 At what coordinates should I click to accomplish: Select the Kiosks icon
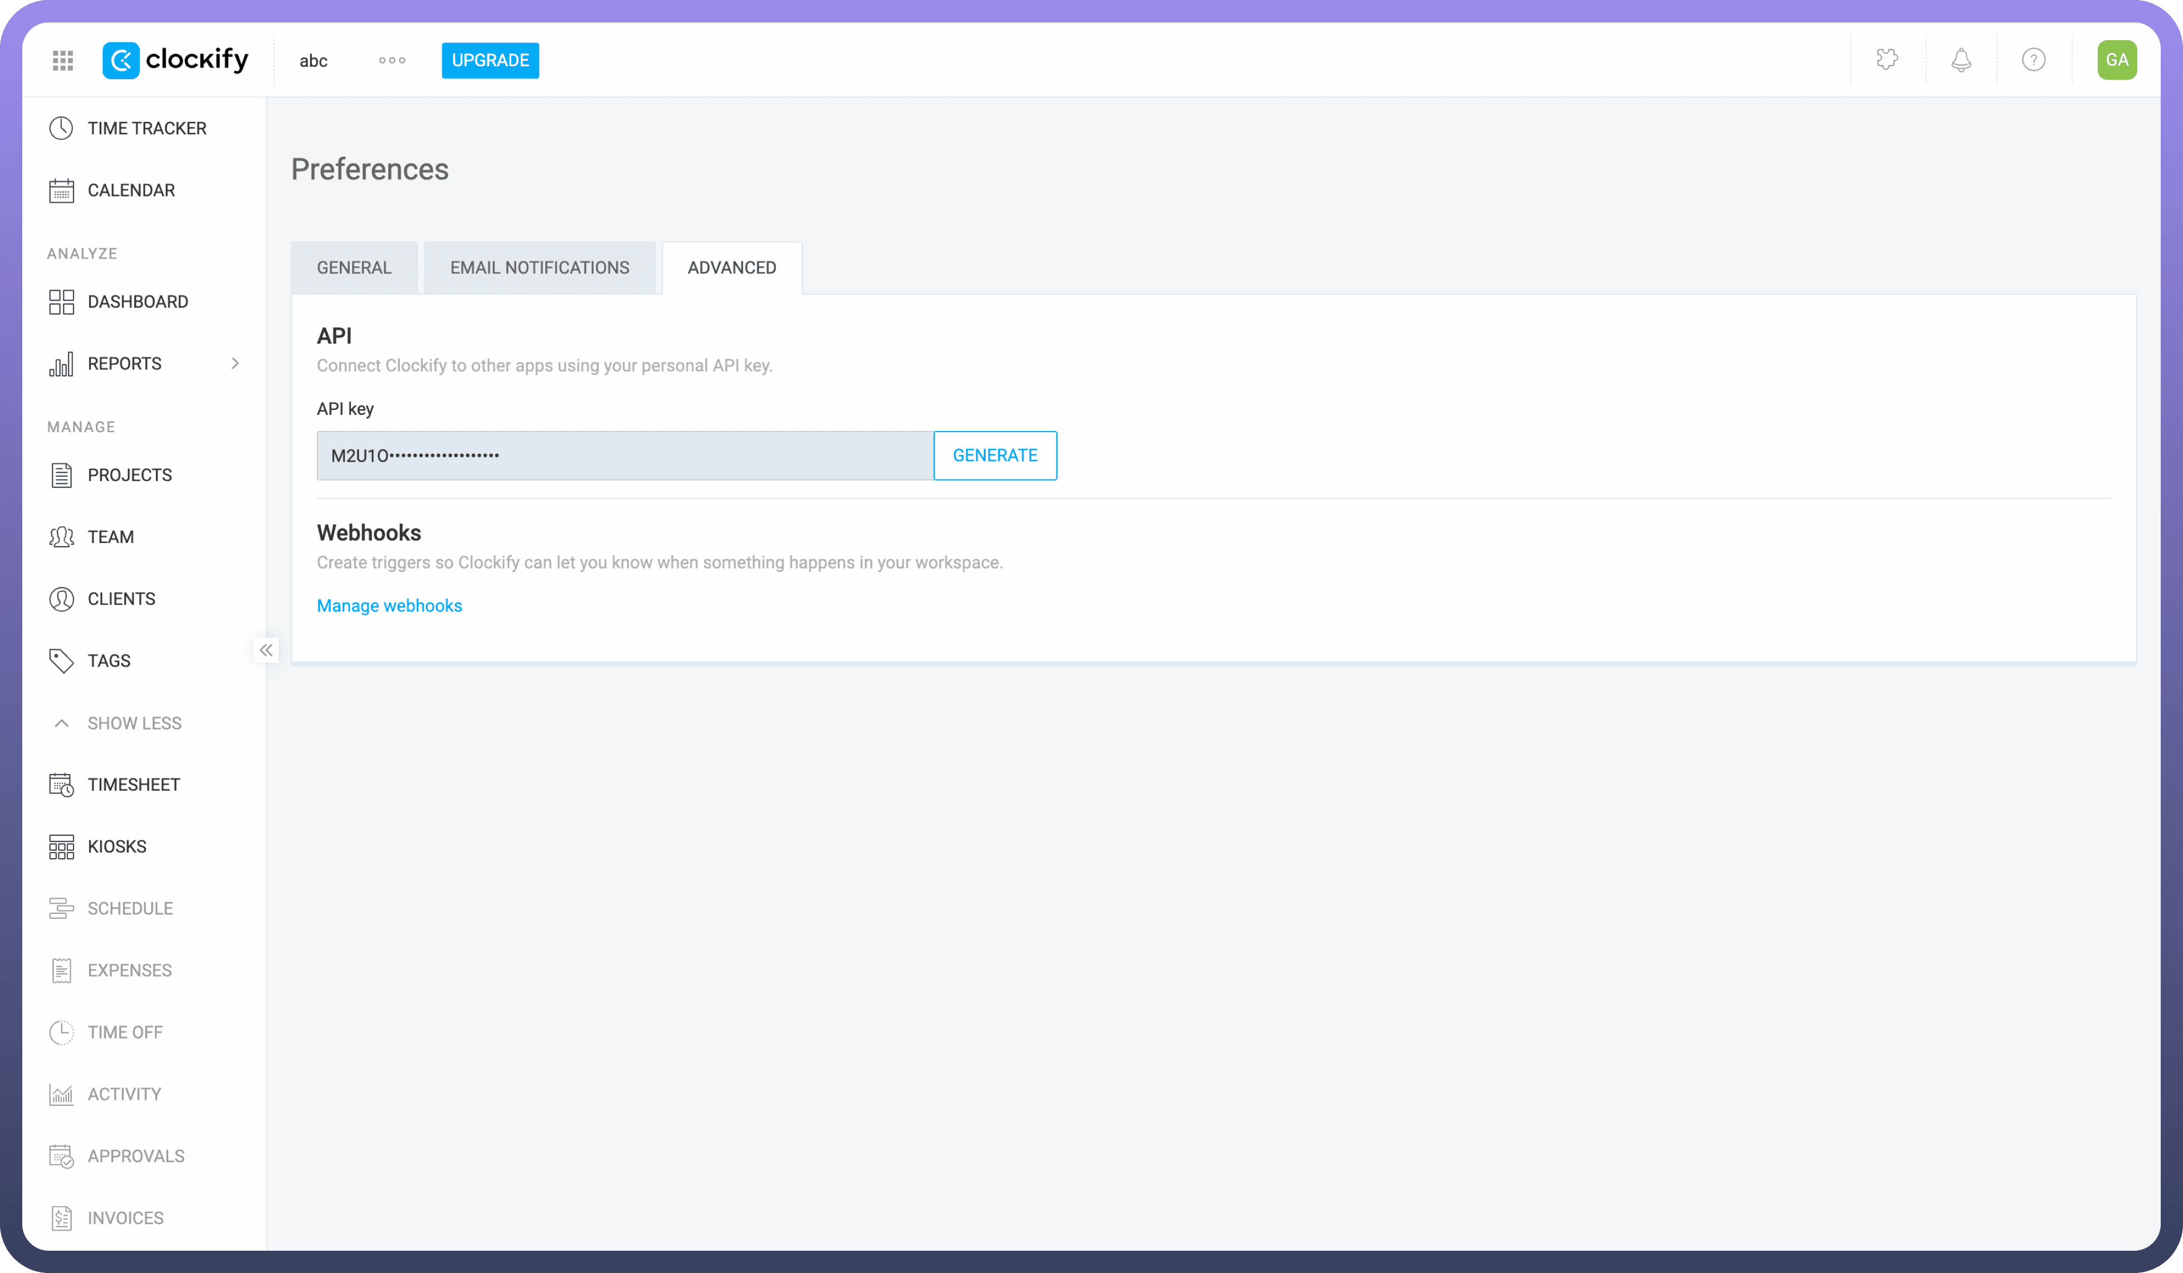click(x=61, y=846)
